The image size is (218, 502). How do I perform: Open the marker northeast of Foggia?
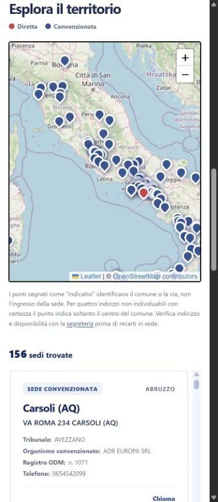pos(181,173)
